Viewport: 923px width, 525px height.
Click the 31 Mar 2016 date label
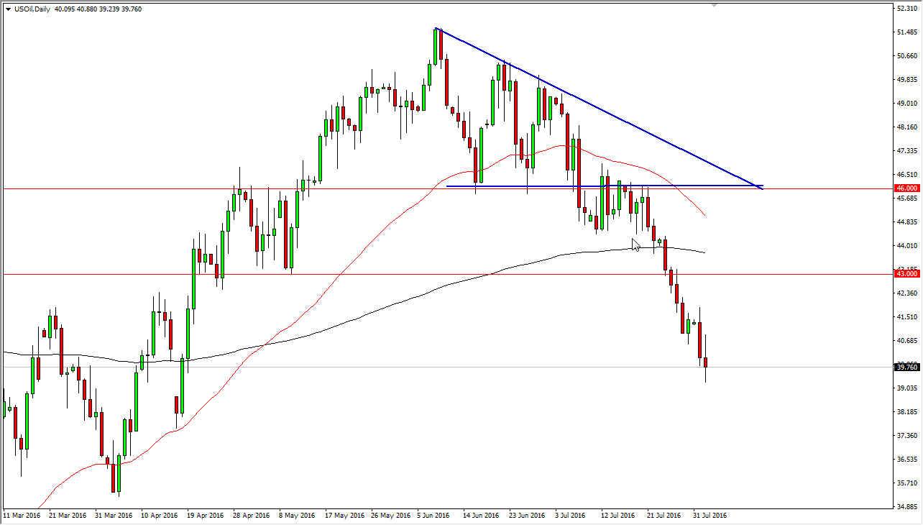point(114,516)
